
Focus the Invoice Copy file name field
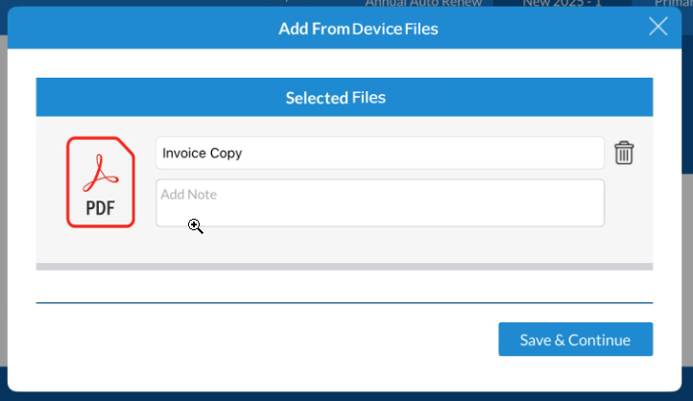click(x=379, y=153)
